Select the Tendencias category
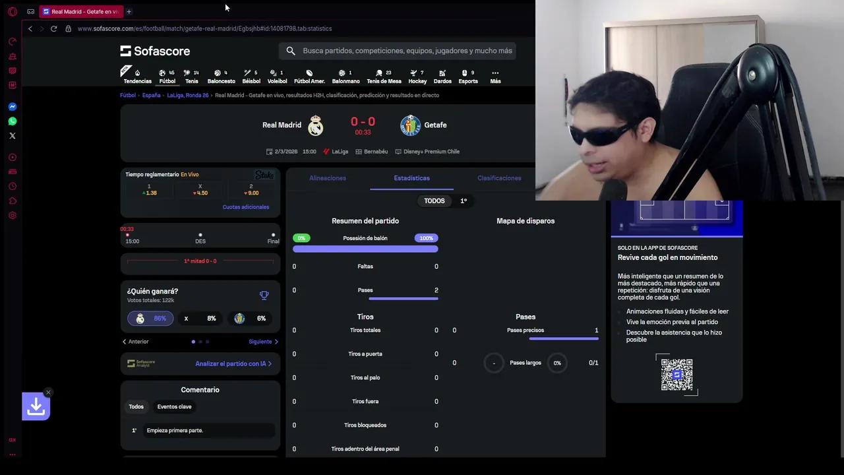Viewport: 844px width, 475px height. (x=137, y=77)
